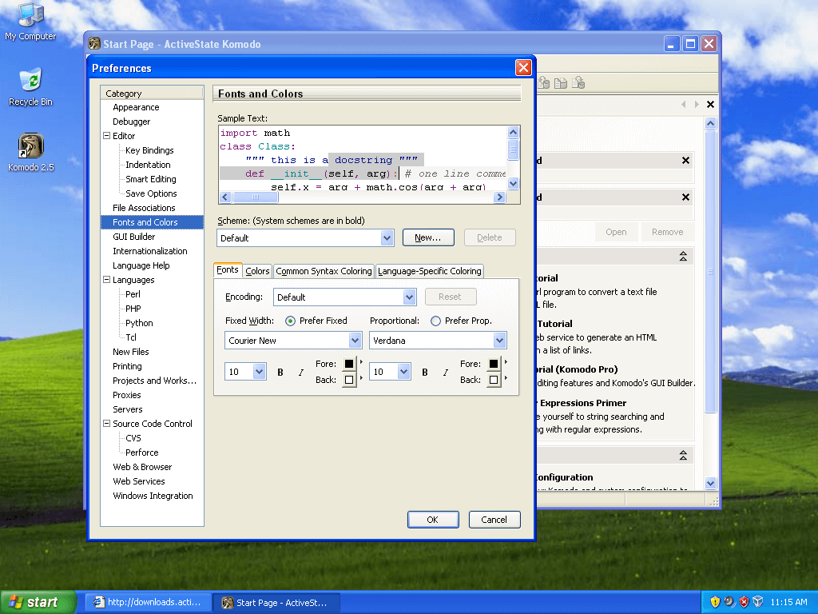Select the Proxies category
Screen dimensions: 818x614
click(x=126, y=395)
